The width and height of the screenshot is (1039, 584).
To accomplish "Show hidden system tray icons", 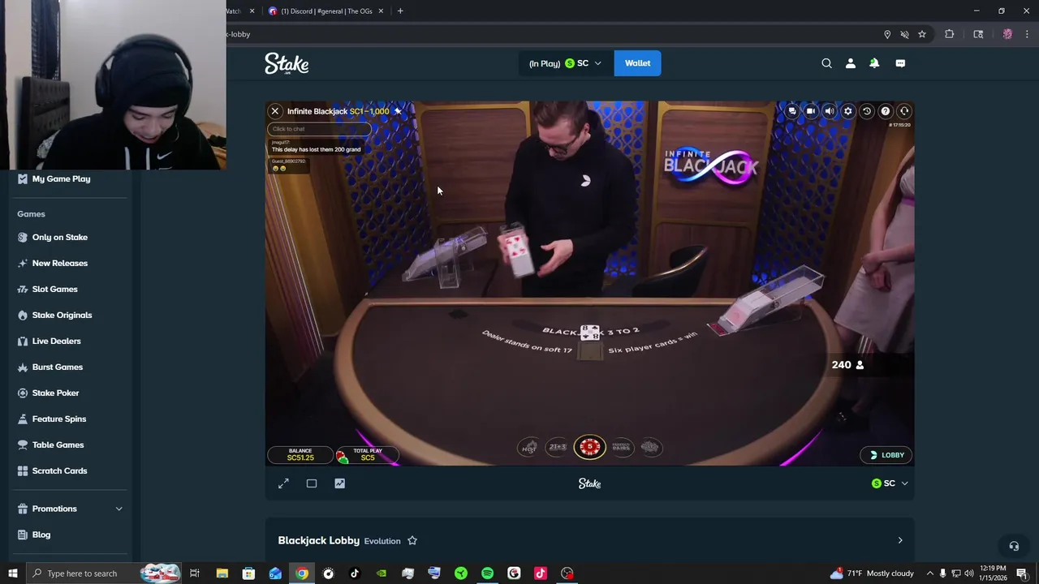I will pos(929,573).
